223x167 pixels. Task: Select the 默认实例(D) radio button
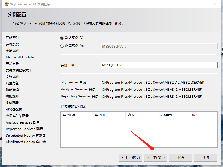[62, 38]
